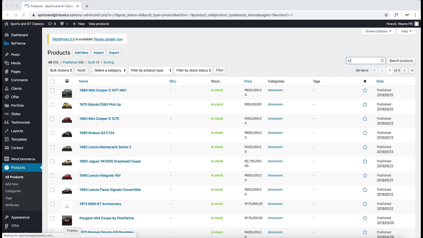The height and width of the screenshot is (238, 423).
Task: Open the comments bubble in admin bar
Action: (62, 24)
